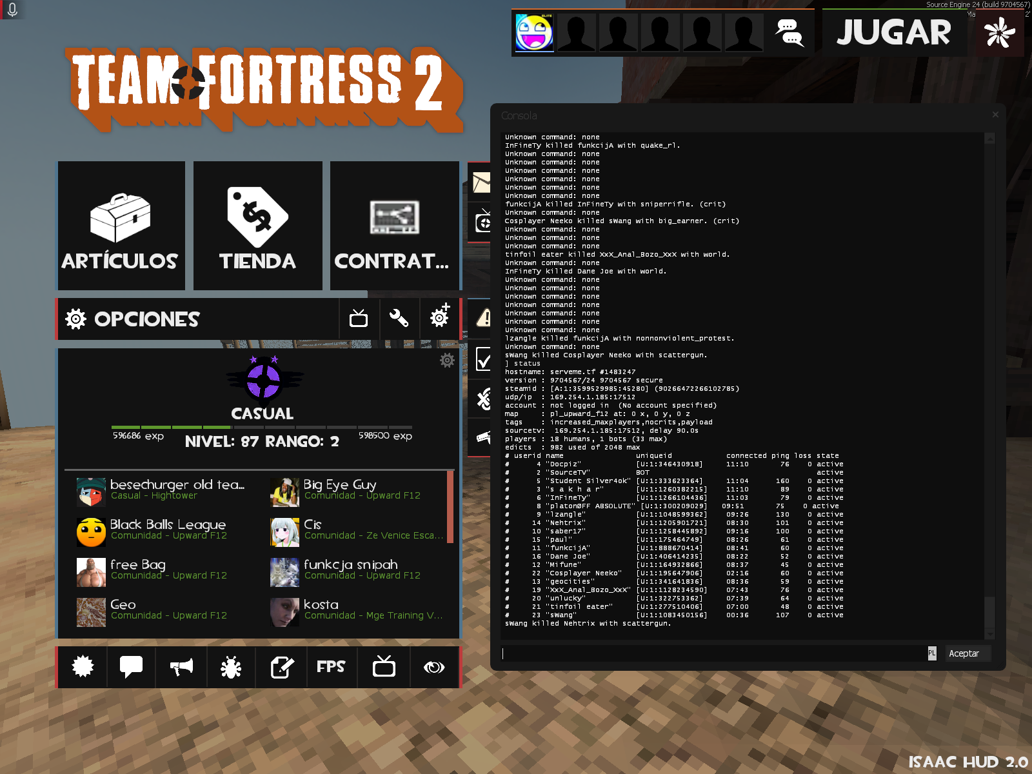
Task: Click the speech bubble icon in bottom toolbar
Action: click(131, 667)
